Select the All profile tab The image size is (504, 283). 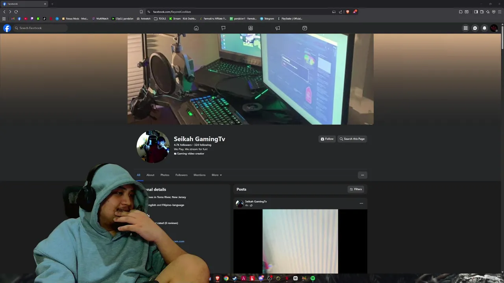[139, 175]
